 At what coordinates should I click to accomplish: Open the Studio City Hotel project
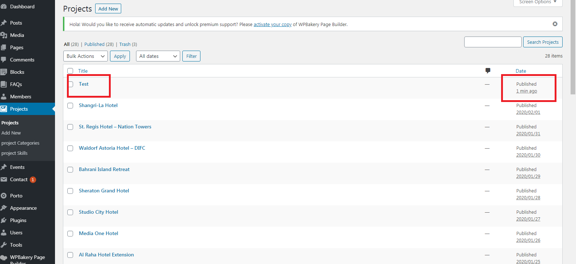pyautogui.click(x=98, y=212)
